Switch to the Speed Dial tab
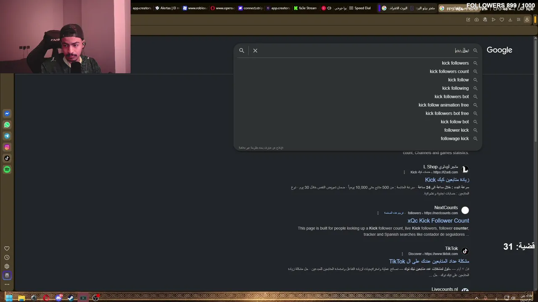538x302 pixels. (360, 8)
